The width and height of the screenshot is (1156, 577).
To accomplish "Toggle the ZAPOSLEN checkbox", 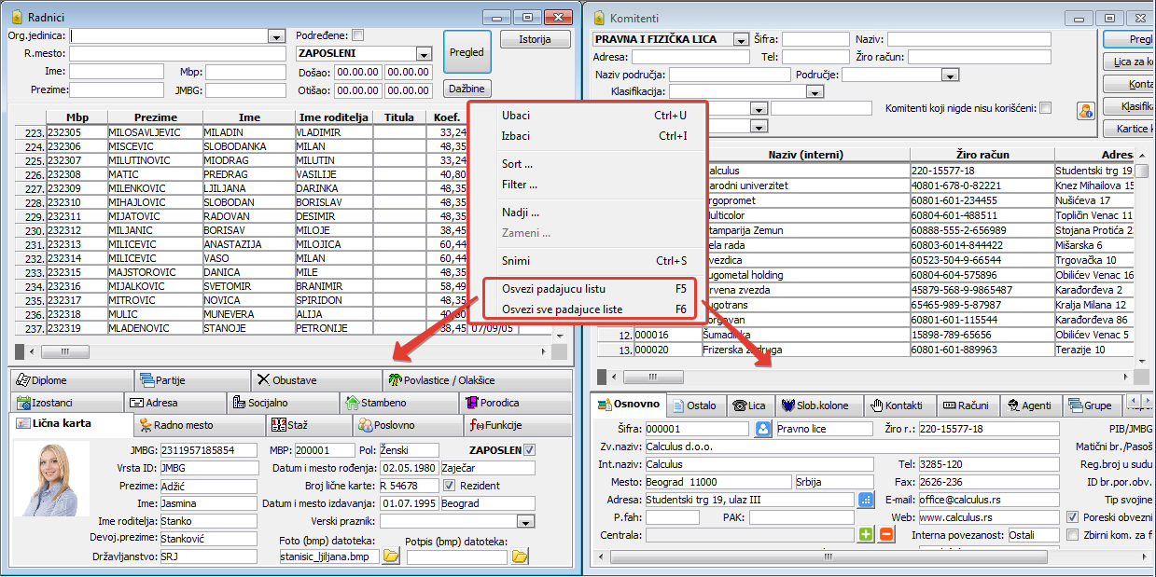I will 530,451.
